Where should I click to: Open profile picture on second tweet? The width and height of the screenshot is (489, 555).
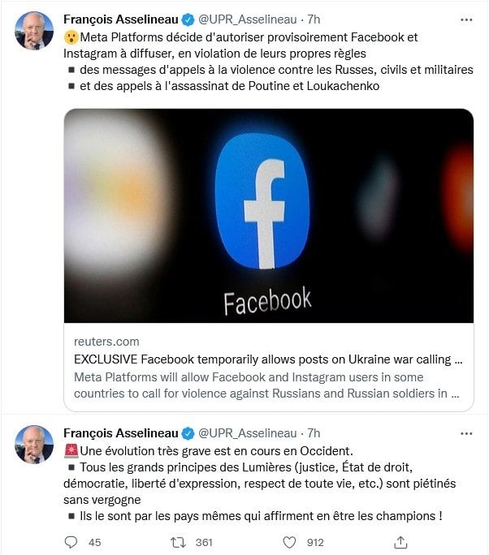tap(34, 445)
